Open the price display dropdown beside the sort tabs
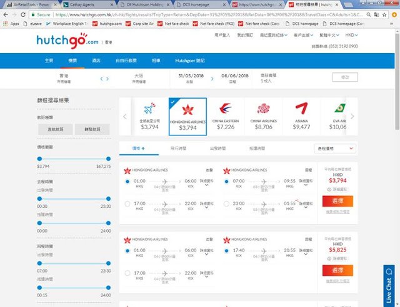400x307 pixels. [x=335, y=149]
